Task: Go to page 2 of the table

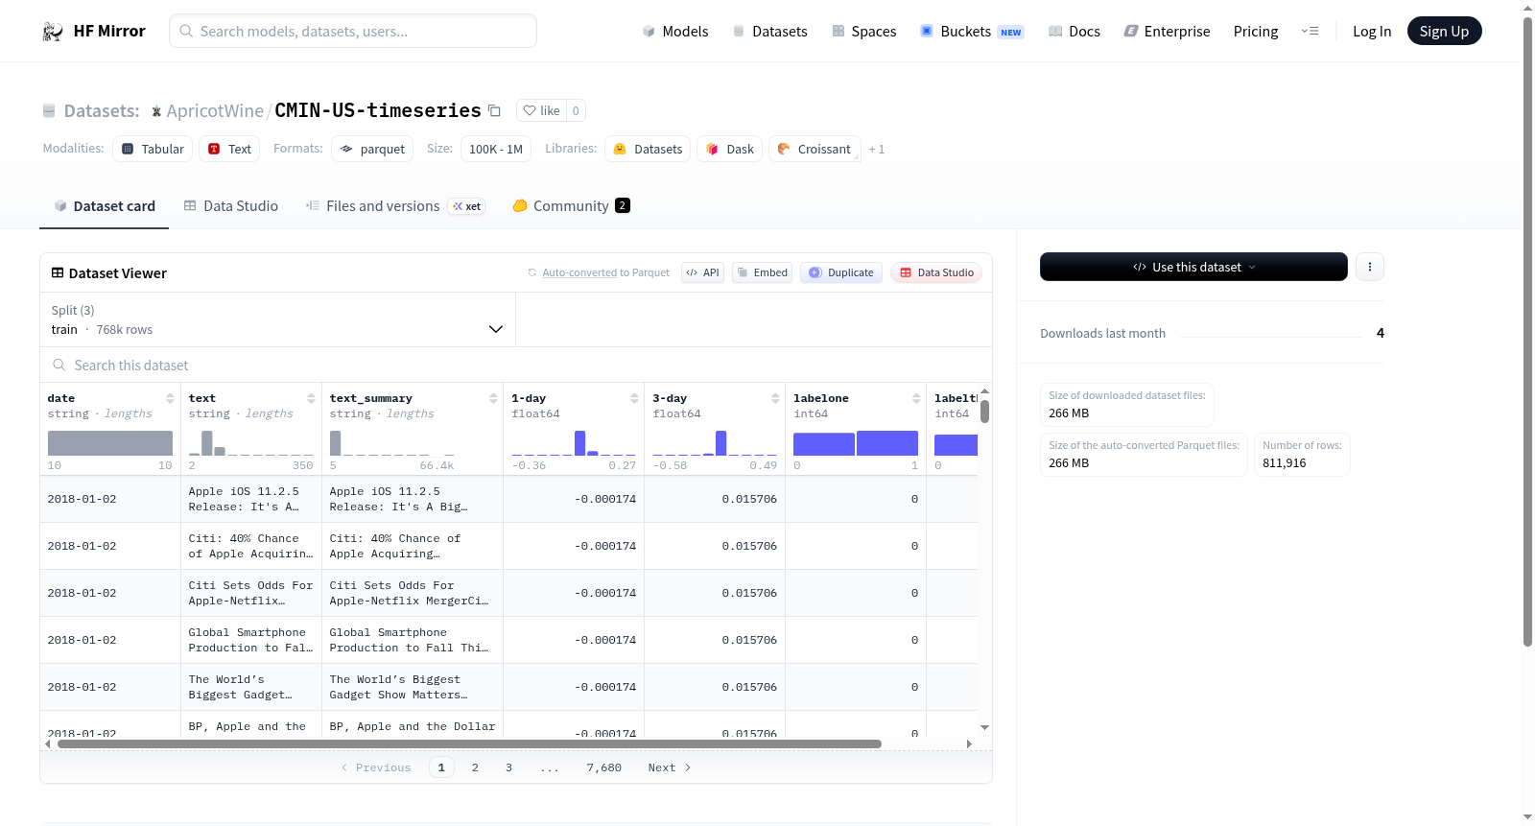Action: tap(475, 767)
